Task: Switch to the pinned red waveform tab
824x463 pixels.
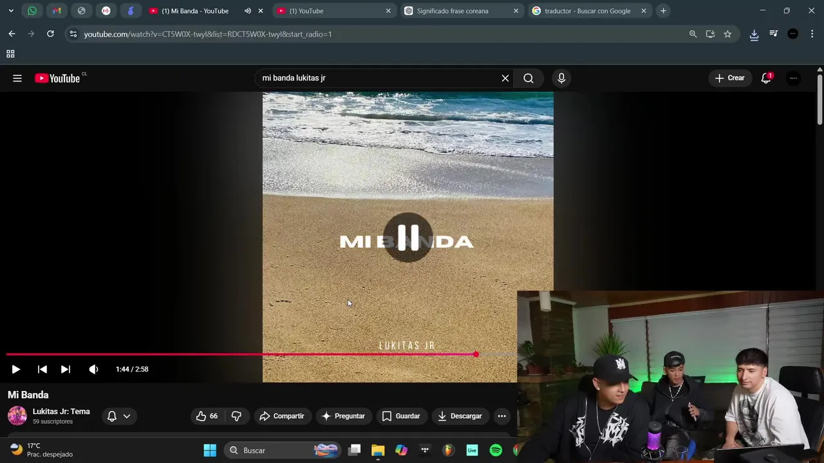Action: click(106, 11)
